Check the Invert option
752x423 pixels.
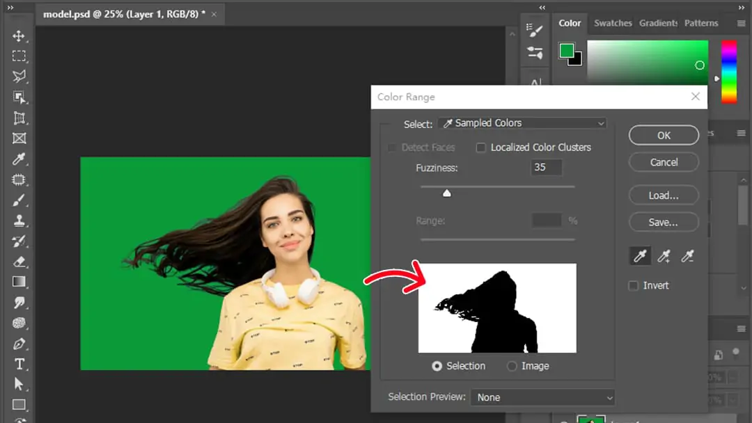point(633,285)
